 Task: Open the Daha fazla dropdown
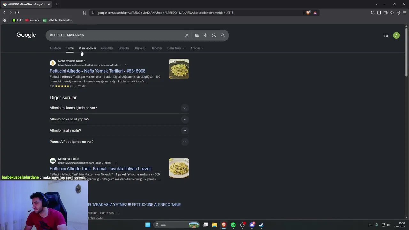tap(176, 48)
